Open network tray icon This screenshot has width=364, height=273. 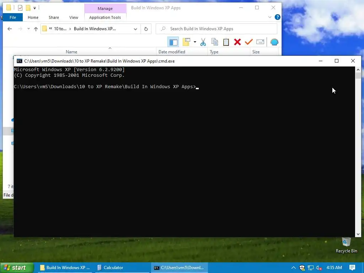(x=311, y=268)
